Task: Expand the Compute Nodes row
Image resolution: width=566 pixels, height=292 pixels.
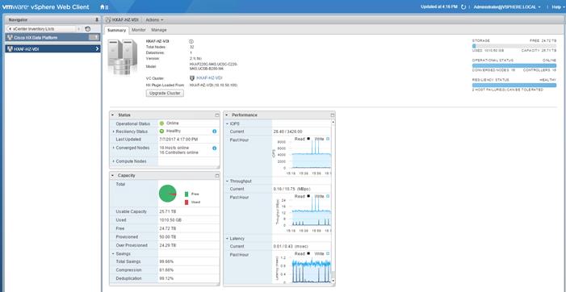Action: [113, 161]
